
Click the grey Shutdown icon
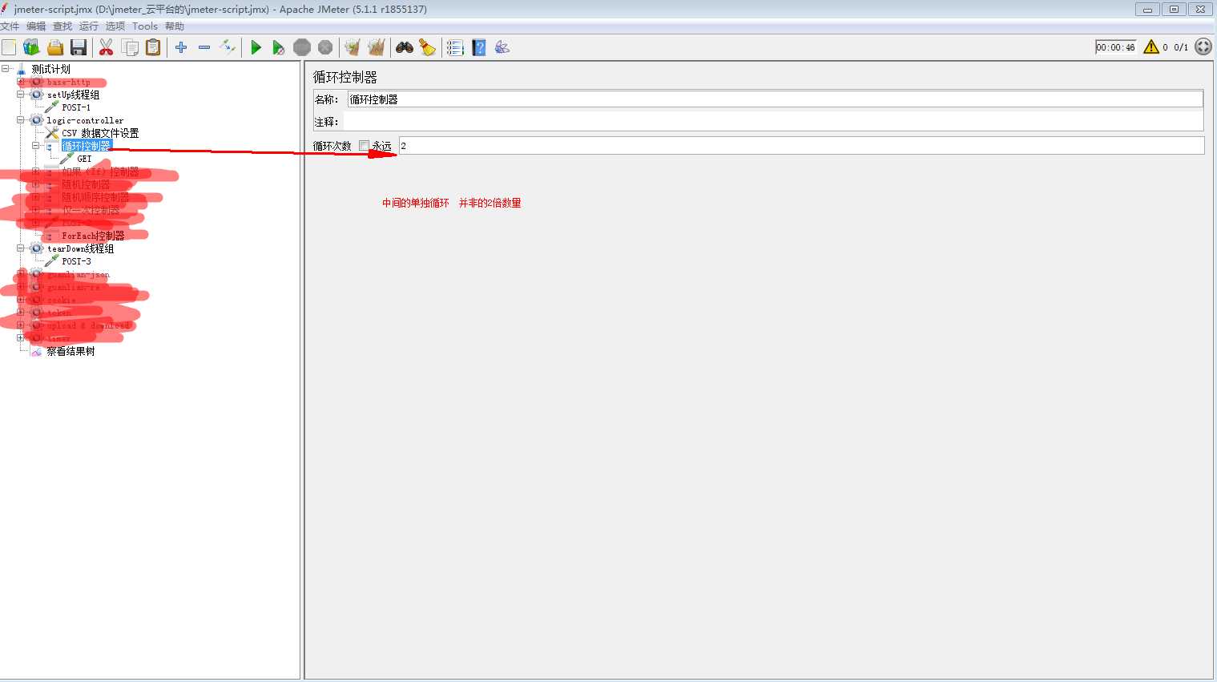325,47
